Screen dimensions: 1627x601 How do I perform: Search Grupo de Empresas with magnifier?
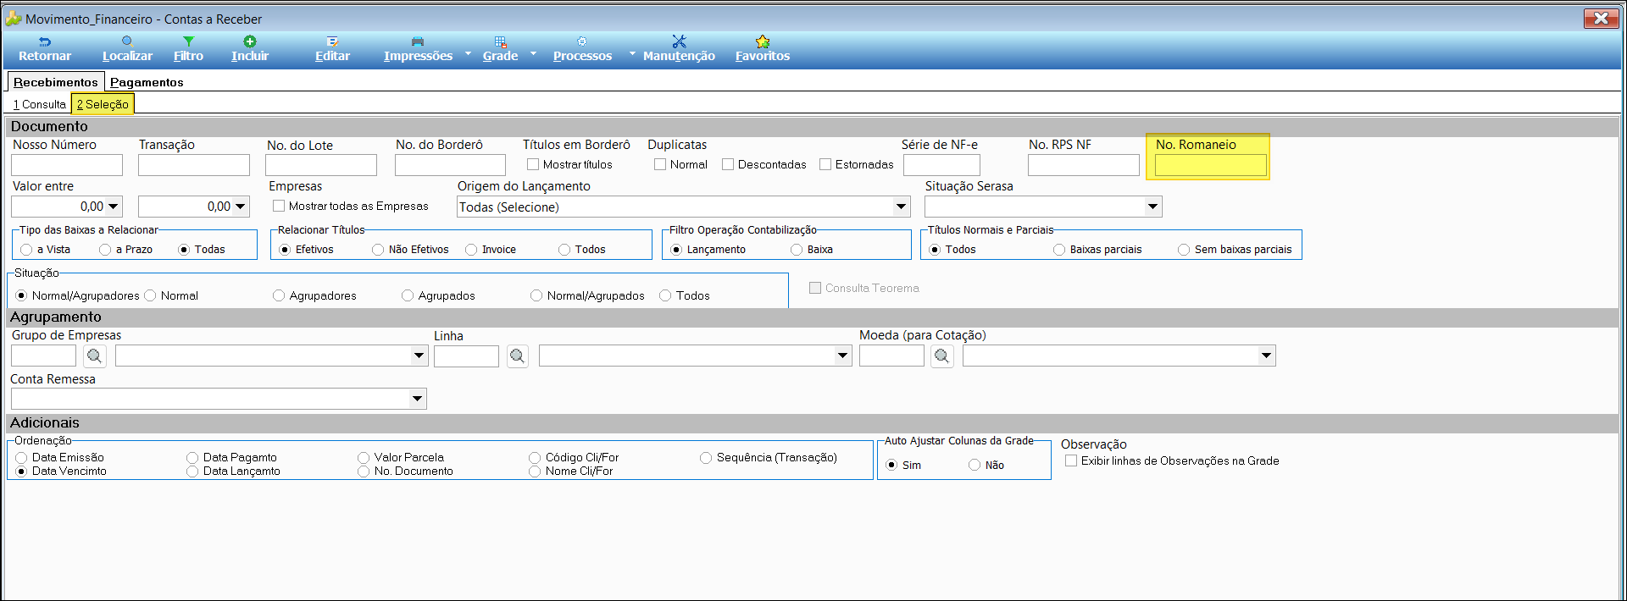[x=94, y=356]
